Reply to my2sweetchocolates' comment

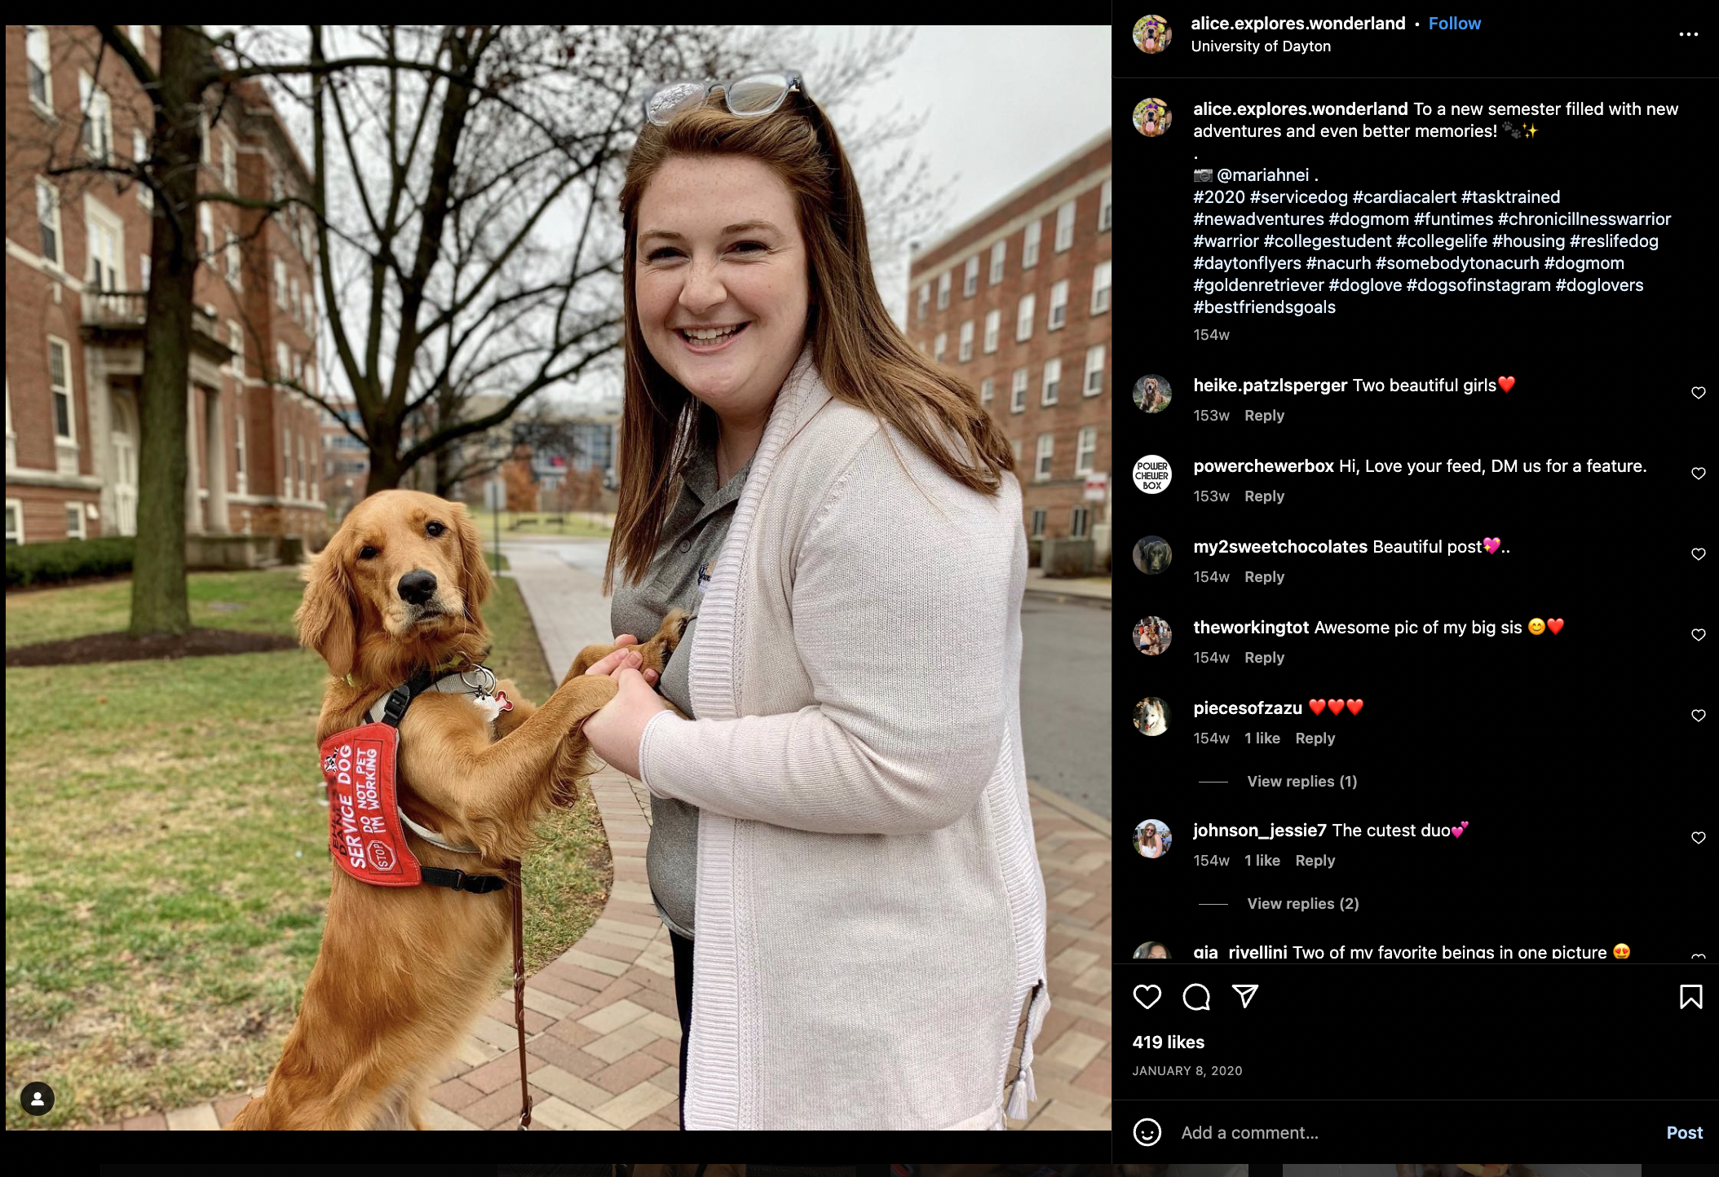(x=1264, y=577)
